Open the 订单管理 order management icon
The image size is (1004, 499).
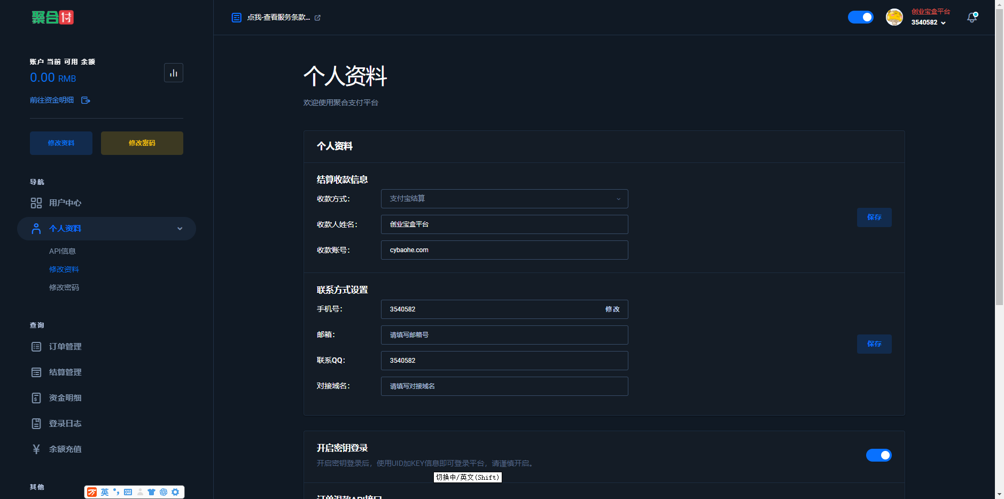pyautogui.click(x=36, y=346)
